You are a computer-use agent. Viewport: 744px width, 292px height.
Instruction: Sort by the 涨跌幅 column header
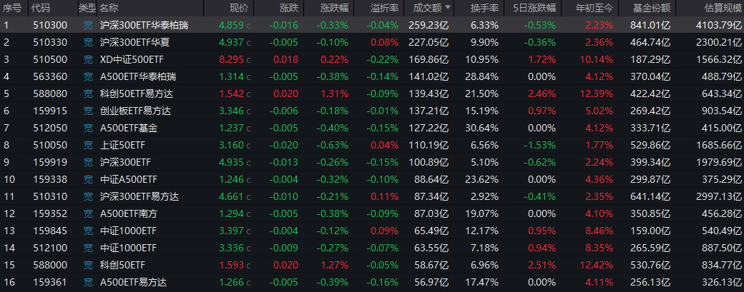[x=334, y=8]
